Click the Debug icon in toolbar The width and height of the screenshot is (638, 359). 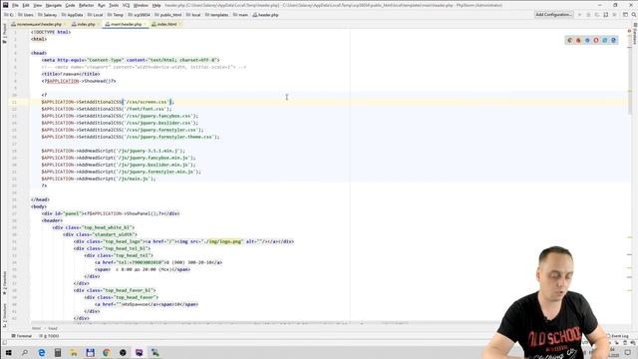(x=588, y=15)
